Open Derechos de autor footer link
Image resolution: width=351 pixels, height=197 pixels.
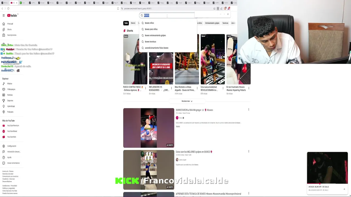(8, 174)
